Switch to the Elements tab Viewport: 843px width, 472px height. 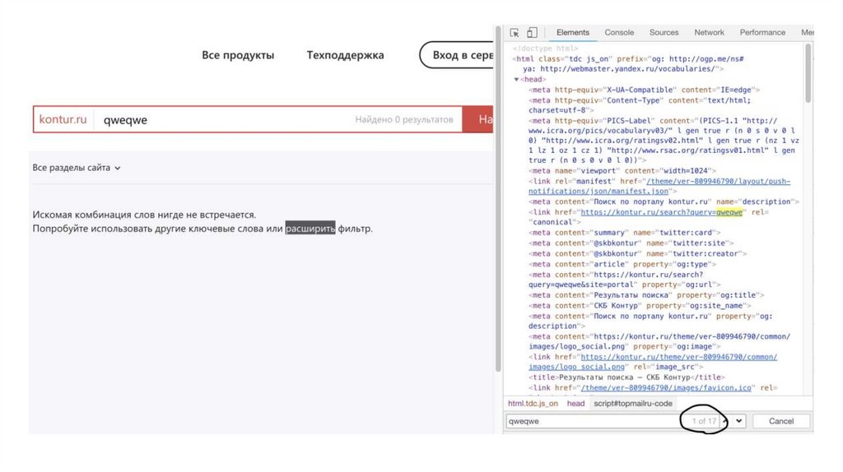(573, 32)
